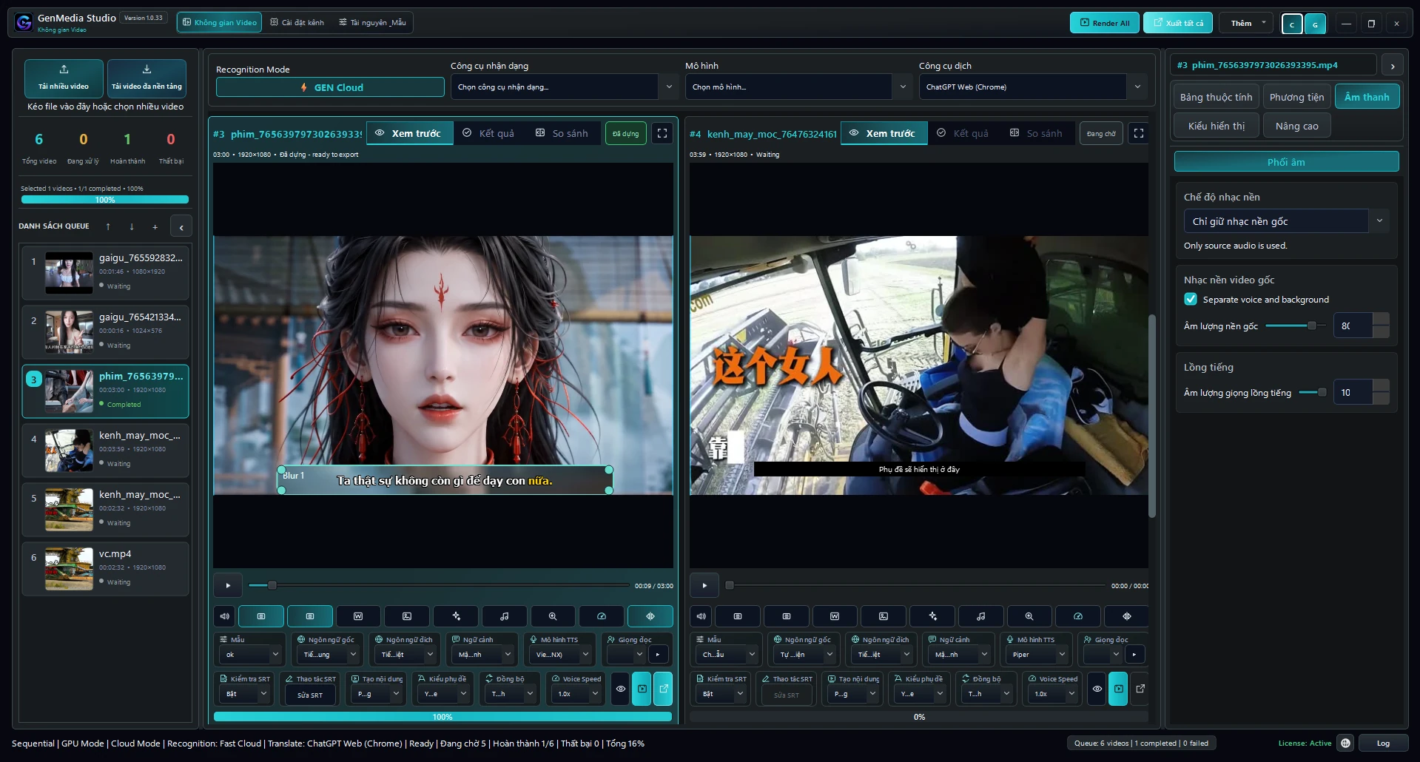Image resolution: width=1420 pixels, height=762 pixels.
Task: Open the W watermark tool in #3 phim panel
Action: (x=358, y=616)
